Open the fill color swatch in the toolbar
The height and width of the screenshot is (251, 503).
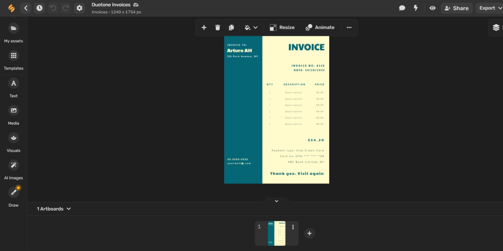tap(247, 27)
